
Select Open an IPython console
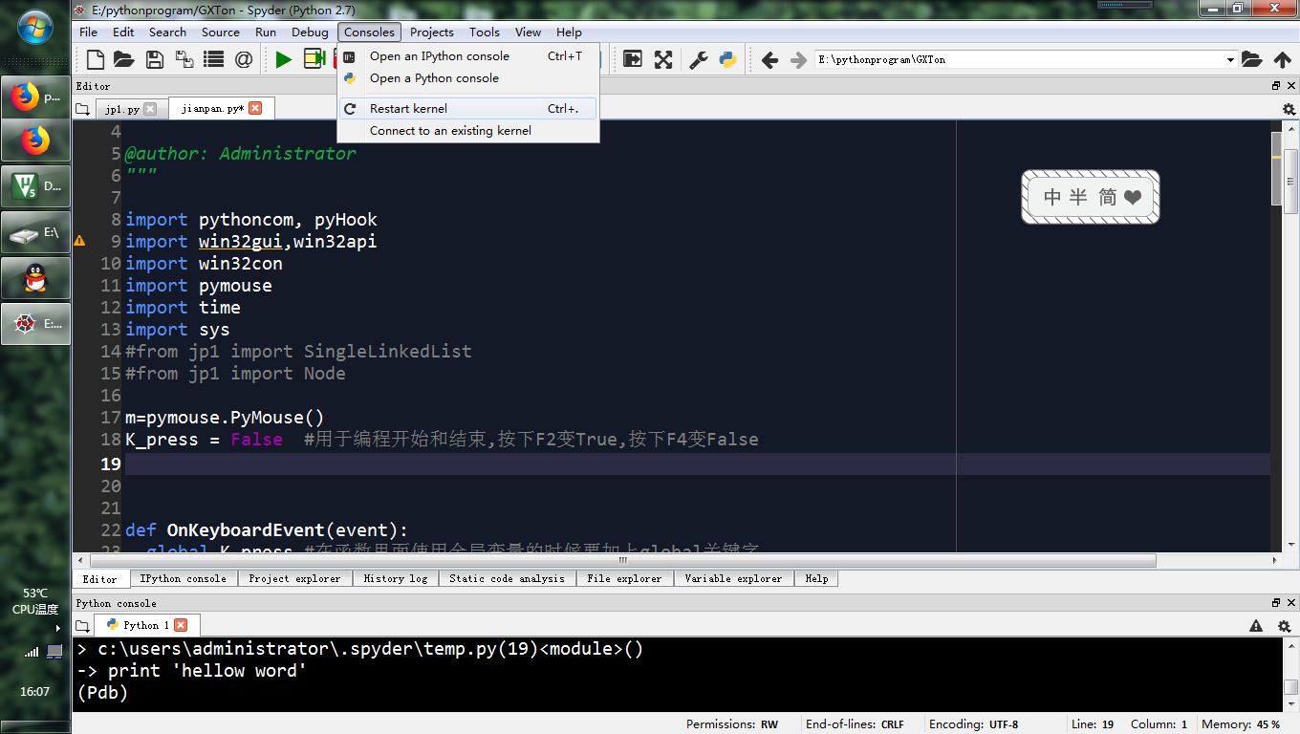click(468, 56)
